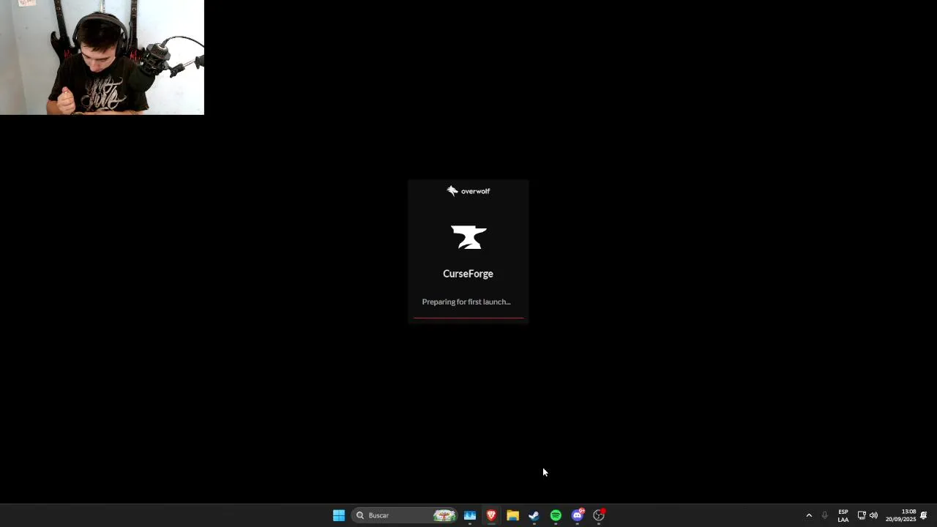Click the Buscar search box in taskbar
The height and width of the screenshot is (527, 937).
tap(405, 515)
